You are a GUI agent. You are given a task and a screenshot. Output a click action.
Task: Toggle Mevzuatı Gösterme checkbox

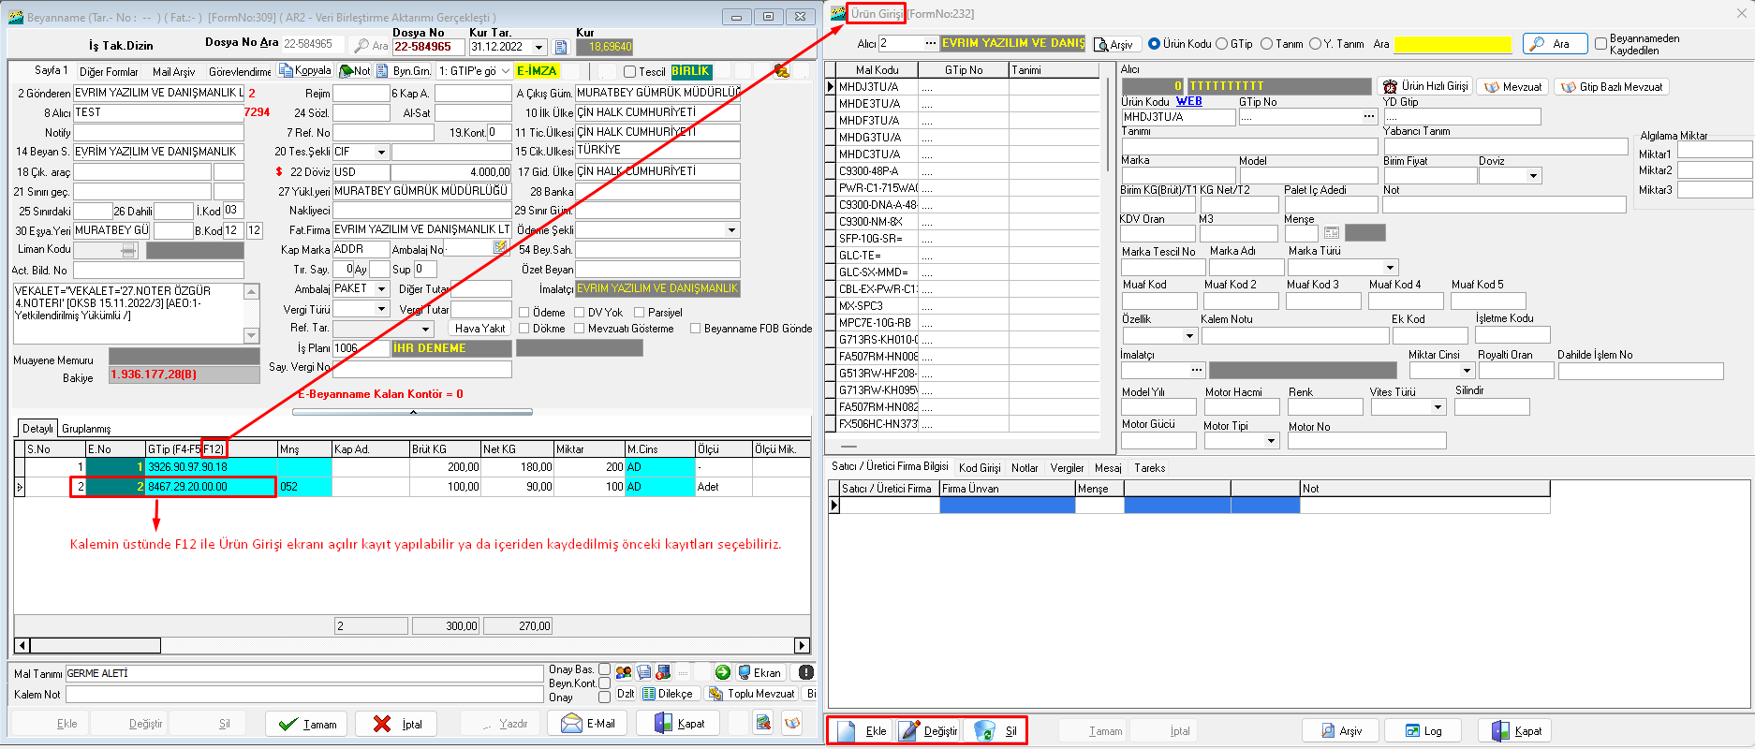pos(580,329)
